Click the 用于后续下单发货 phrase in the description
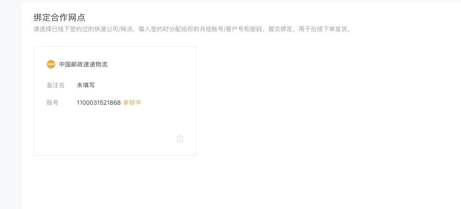The height and width of the screenshot is (209, 461). [x=322, y=29]
